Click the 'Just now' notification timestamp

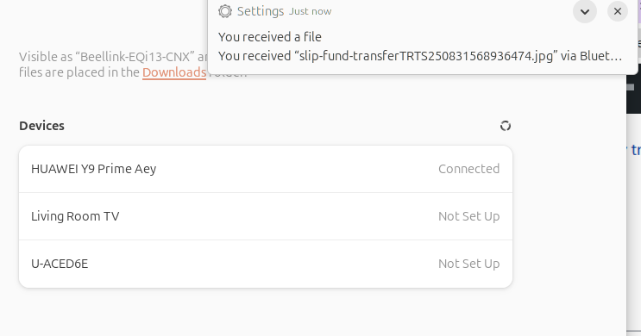(311, 11)
